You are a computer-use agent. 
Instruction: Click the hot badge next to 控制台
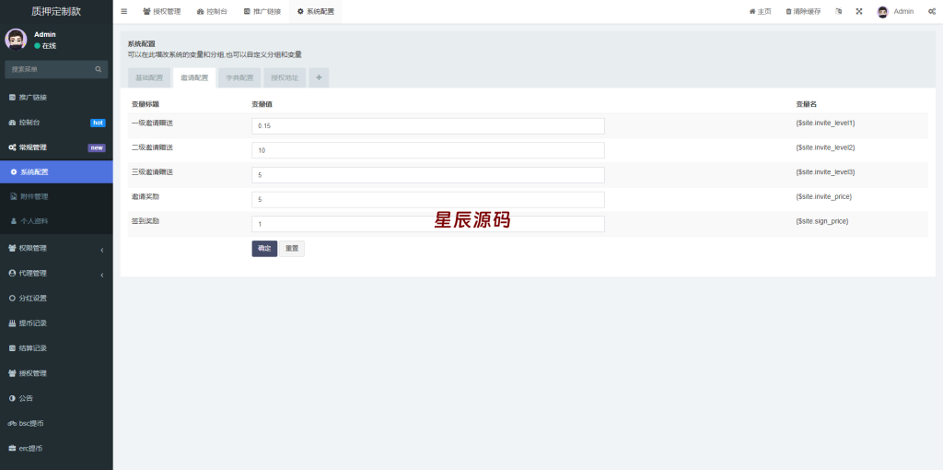98,123
